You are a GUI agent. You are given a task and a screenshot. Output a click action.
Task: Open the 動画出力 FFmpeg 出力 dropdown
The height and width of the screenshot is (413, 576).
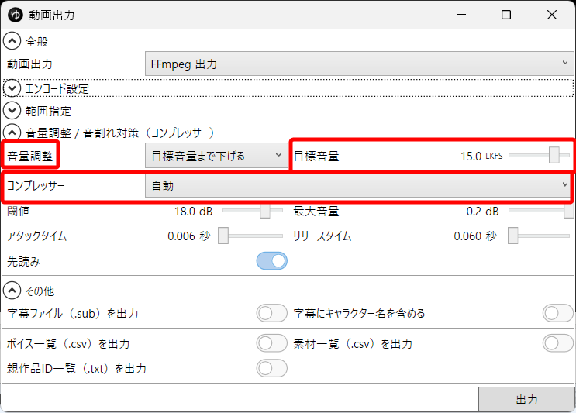pyautogui.click(x=359, y=64)
